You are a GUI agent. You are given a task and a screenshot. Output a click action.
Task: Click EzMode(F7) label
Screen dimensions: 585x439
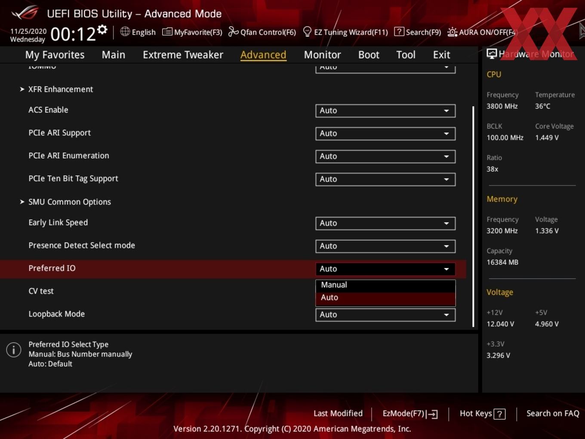403,414
